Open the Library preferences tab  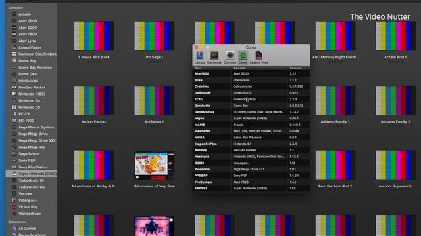point(199,57)
